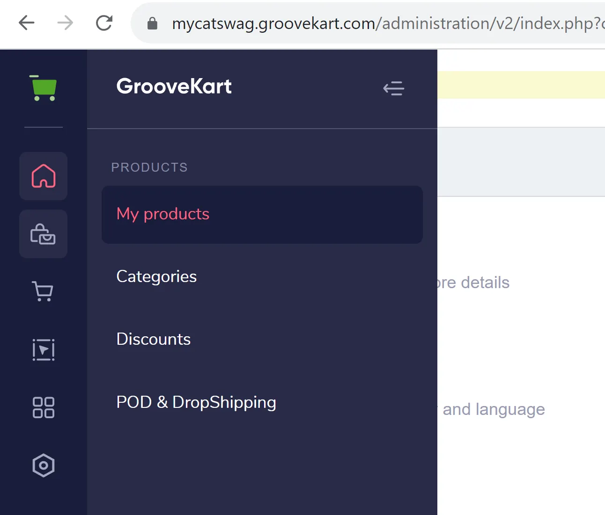Collapse the sidebar menu panel
Screen dimensions: 605x515
[x=394, y=88]
